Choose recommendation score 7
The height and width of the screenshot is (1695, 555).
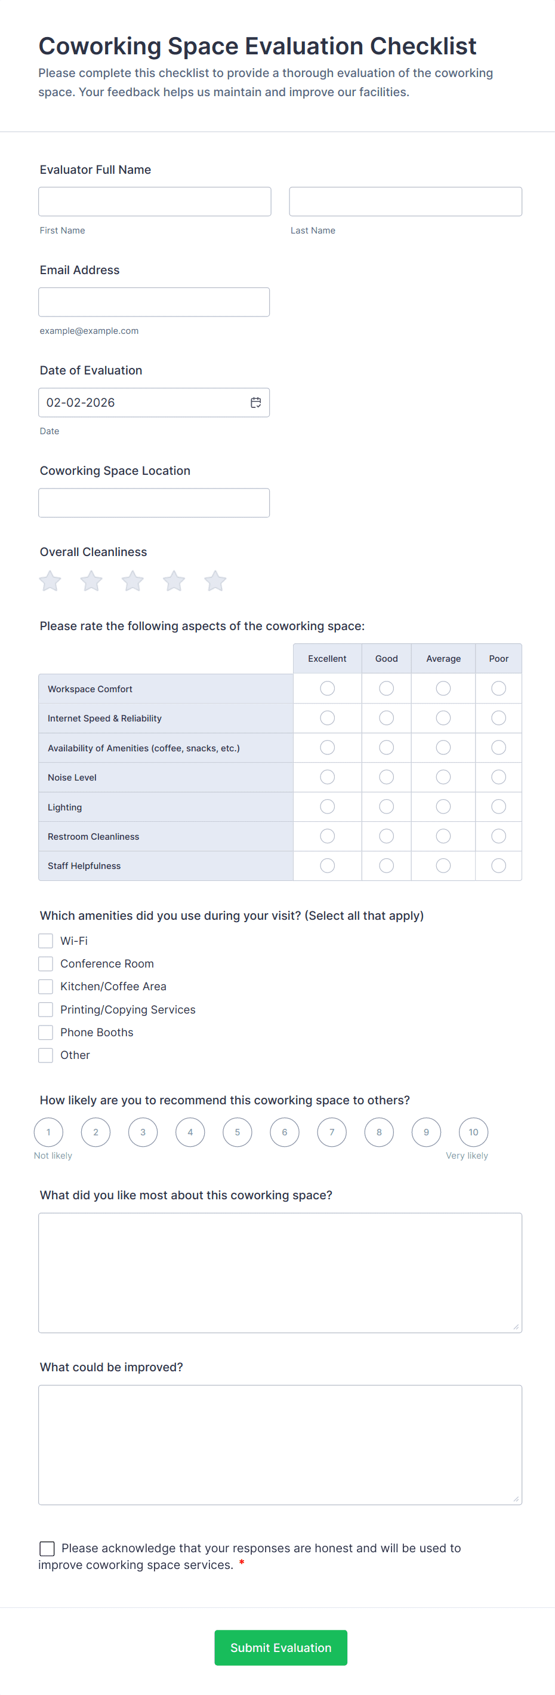[331, 1132]
